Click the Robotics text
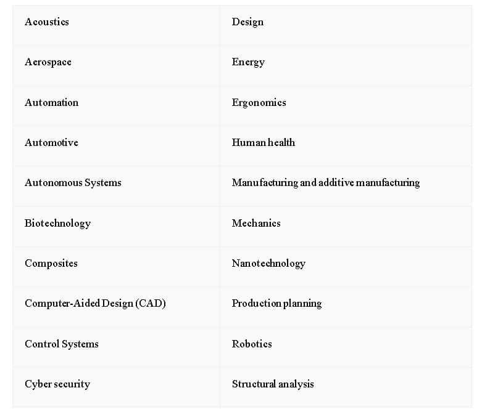The image size is (482, 417). (x=252, y=344)
